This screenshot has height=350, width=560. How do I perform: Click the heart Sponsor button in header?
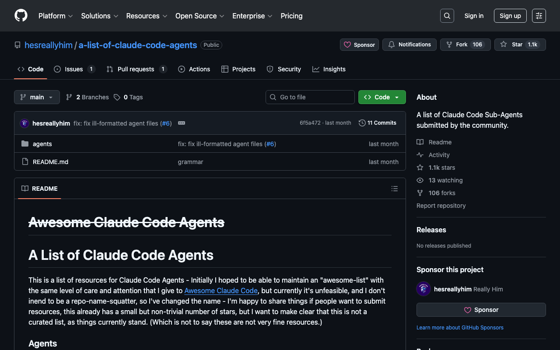click(x=359, y=45)
